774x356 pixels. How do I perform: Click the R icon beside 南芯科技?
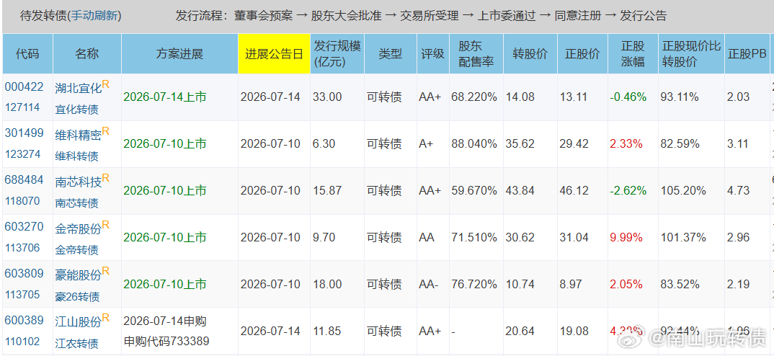point(106,178)
